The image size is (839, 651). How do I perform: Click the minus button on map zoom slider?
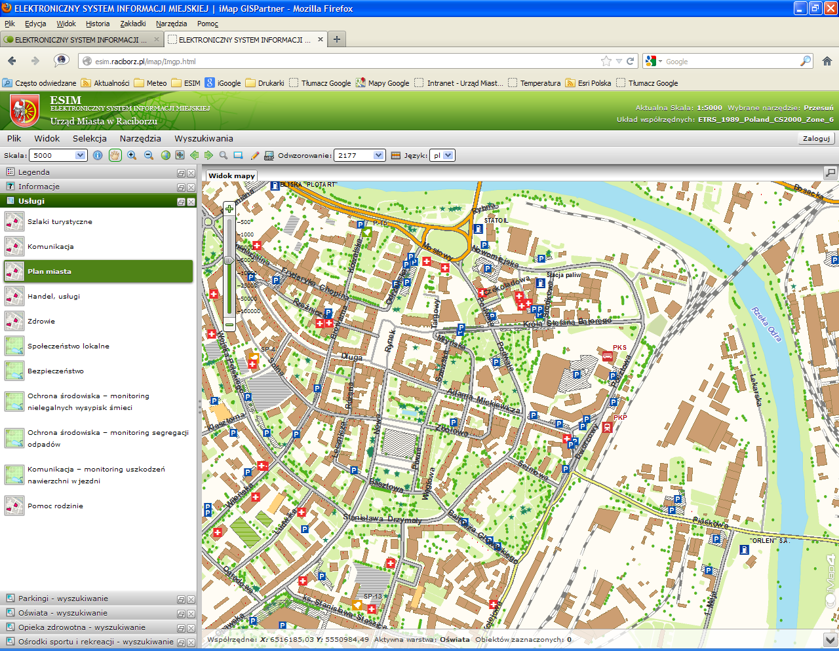[229, 324]
